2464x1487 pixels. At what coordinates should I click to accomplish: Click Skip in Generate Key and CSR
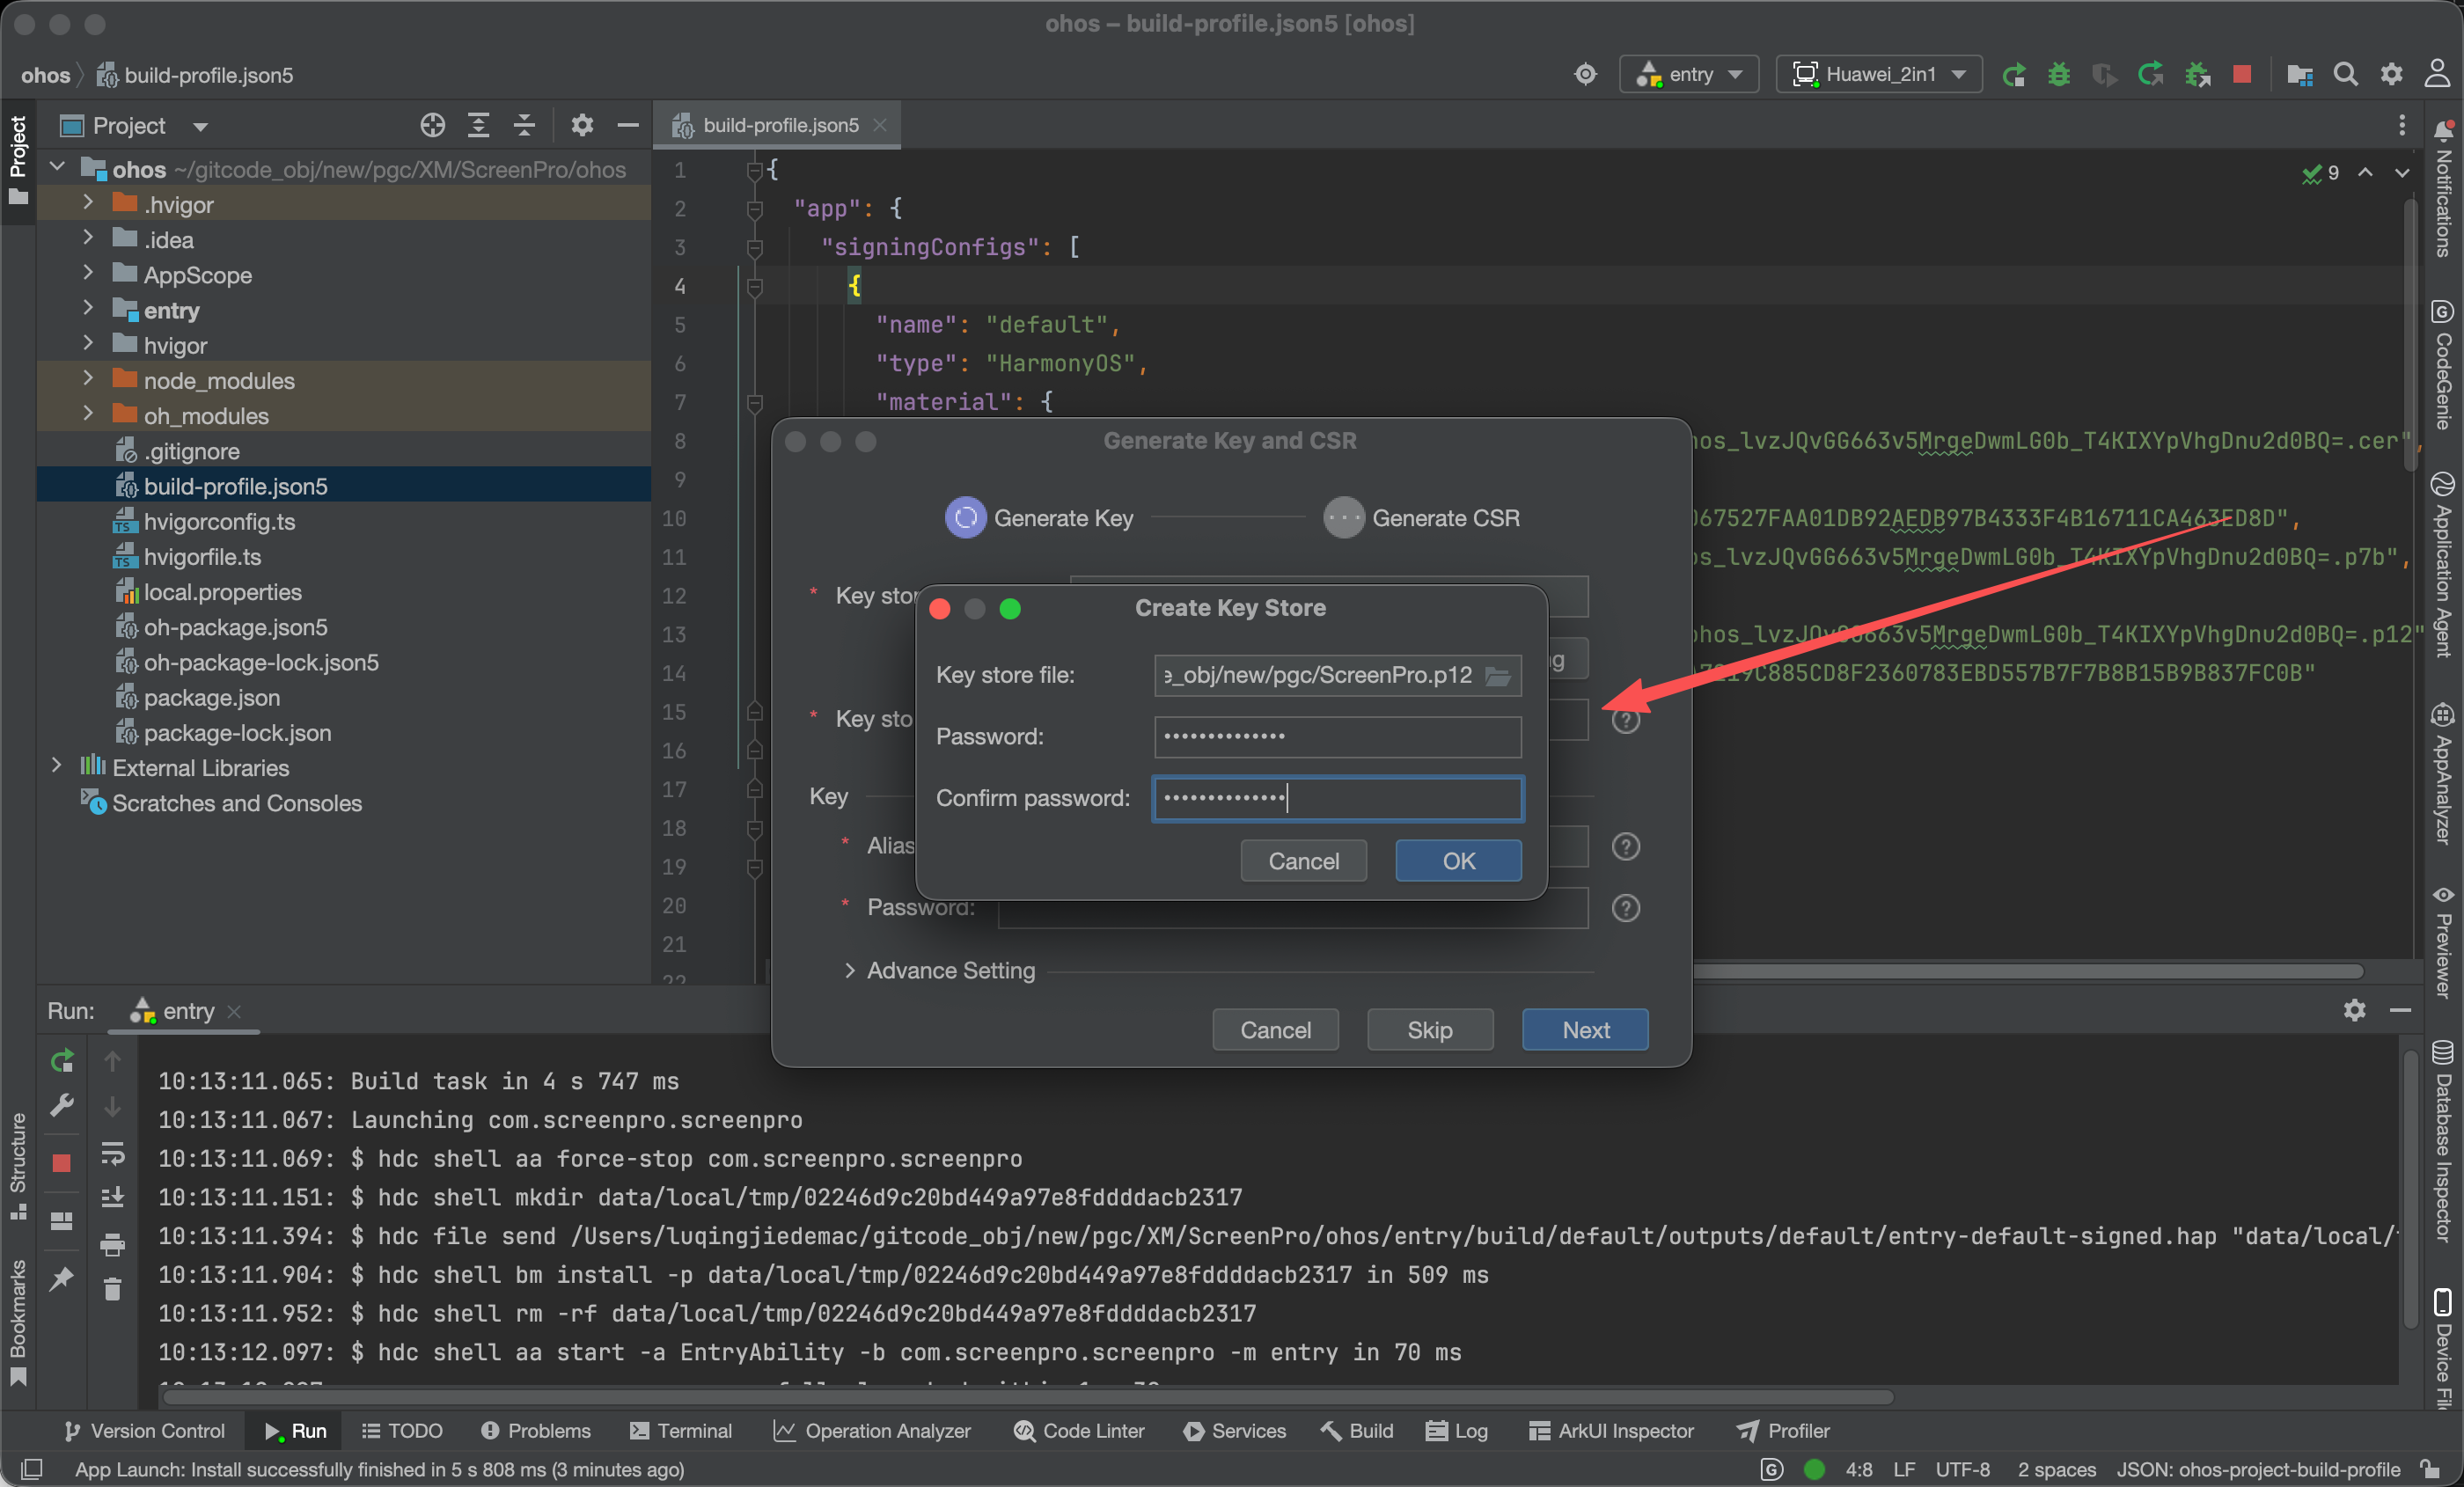pyautogui.click(x=1430, y=1030)
